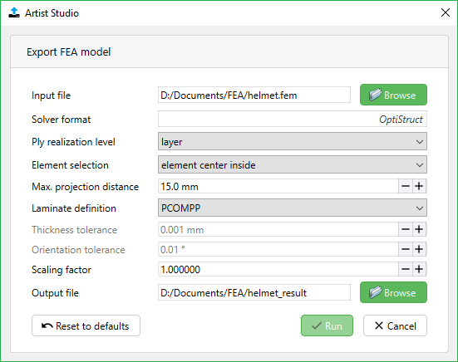Click the Ply realization level label
Image resolution: width=458 pixels, height=362 pixels.
pyautogui.click(x=73, y=142)
